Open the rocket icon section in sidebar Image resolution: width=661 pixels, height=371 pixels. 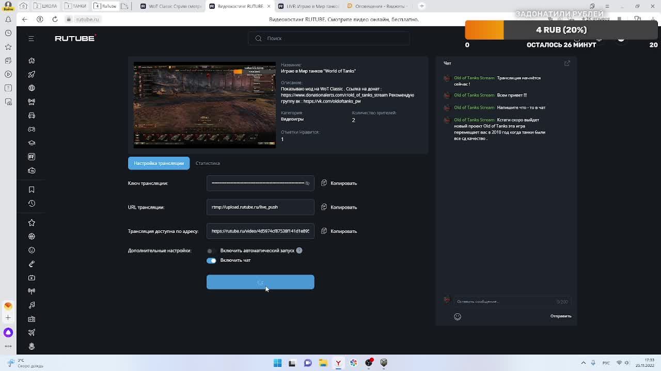(x=32, y=74)
